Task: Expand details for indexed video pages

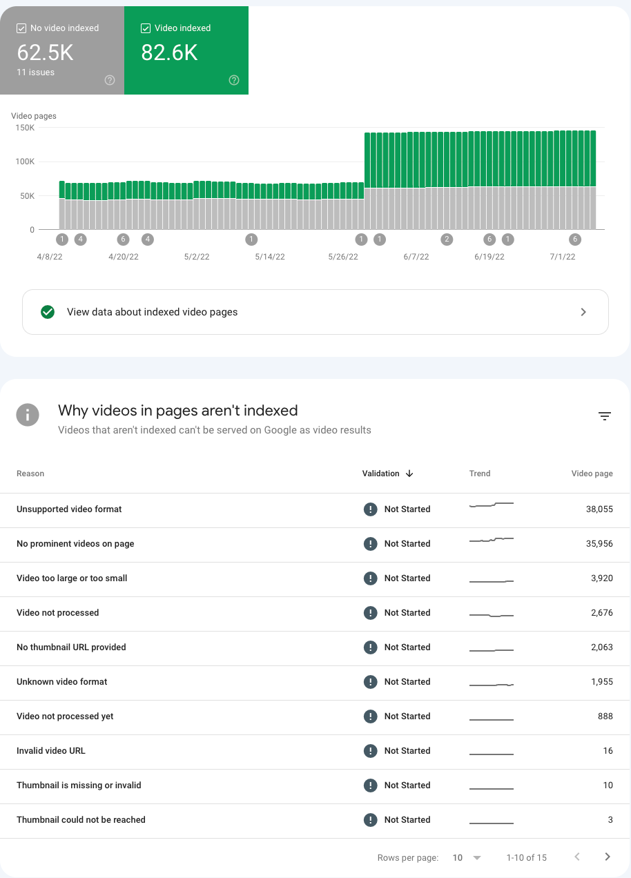Action: point(583,312)
